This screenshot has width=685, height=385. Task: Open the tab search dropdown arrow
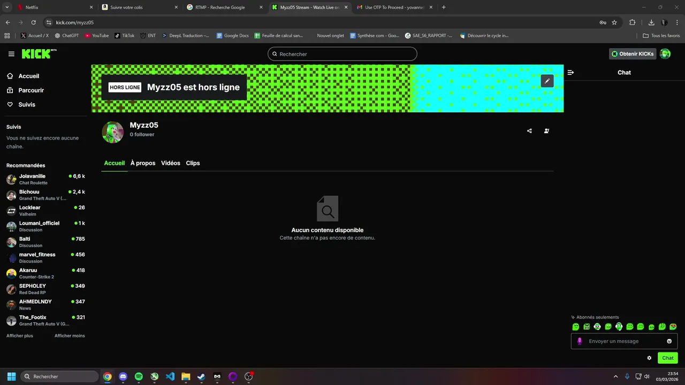(7, 7)
